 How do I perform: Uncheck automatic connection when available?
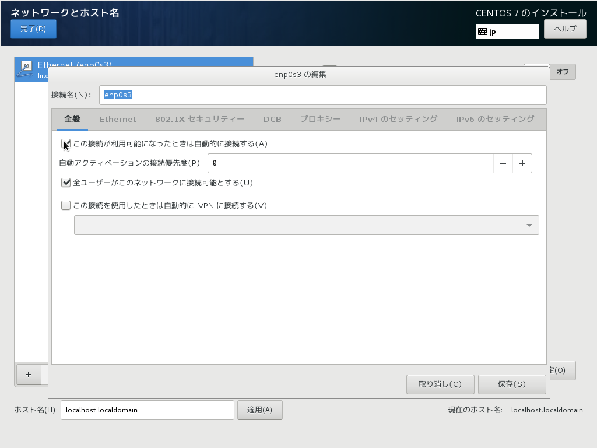[65, 143]
